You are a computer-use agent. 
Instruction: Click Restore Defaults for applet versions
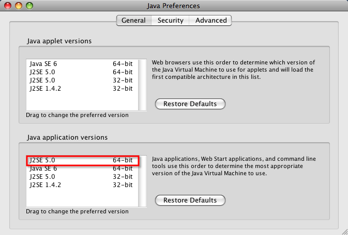190,104
